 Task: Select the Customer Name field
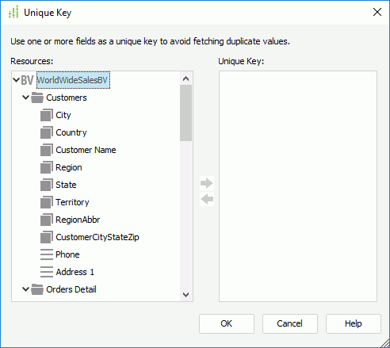click(x=86, y=150)
